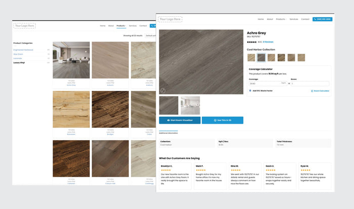Choose the first Cool Harbor color swatch
The image size is (354, 209).
click(x=251, y=58)
